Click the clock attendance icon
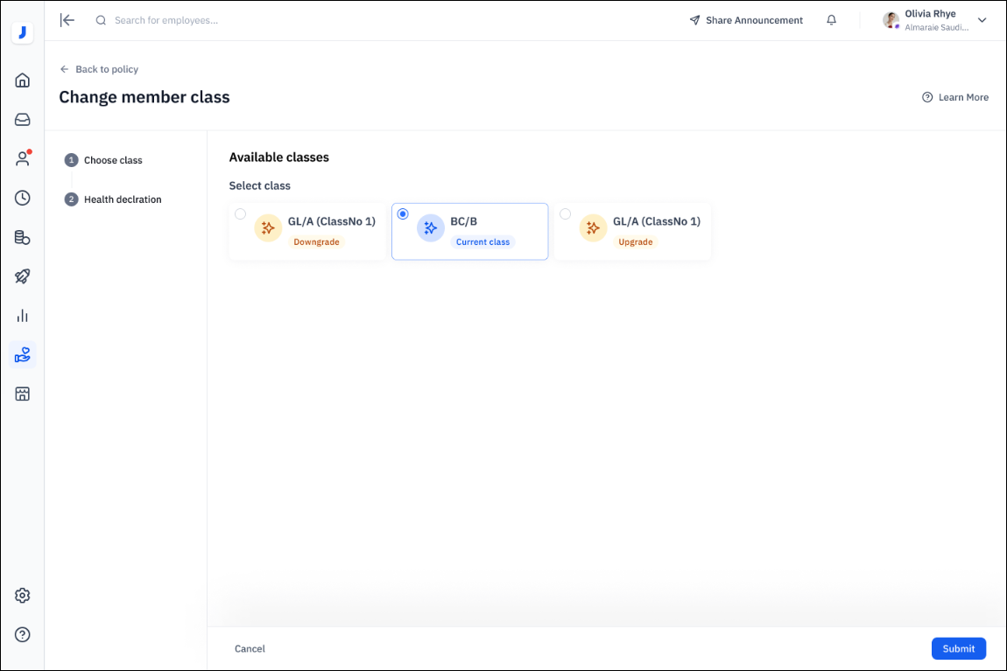1007x671 pixels. (x=23, y=198)
